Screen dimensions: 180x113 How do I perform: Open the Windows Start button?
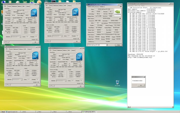tap(2, 112)
